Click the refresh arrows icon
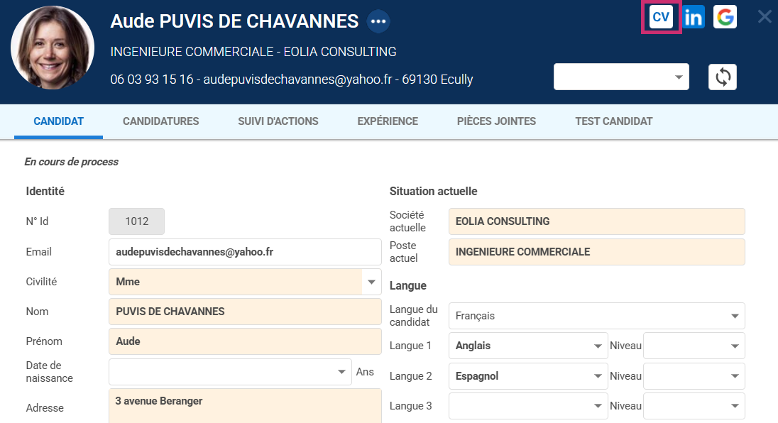The height and width of the screenshot is (423, 778). click(722, 77)
